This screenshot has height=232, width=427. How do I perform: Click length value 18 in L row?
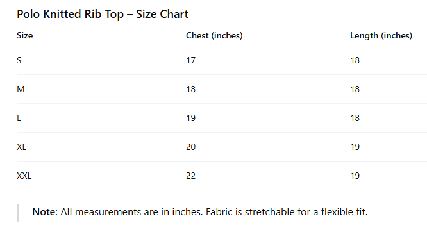(355, 118)
